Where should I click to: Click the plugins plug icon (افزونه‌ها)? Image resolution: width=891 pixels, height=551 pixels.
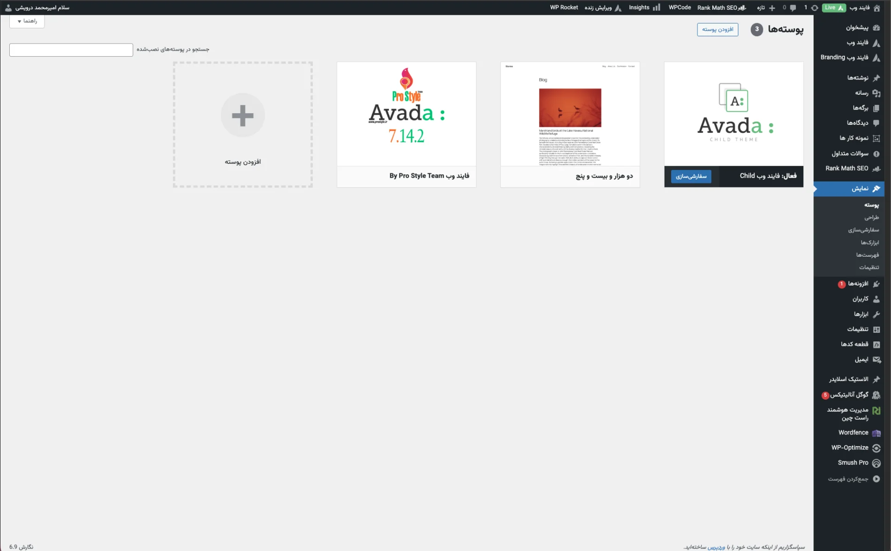(876, 284)
